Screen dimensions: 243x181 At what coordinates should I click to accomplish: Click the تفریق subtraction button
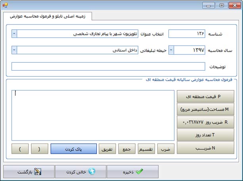(107, 148)
